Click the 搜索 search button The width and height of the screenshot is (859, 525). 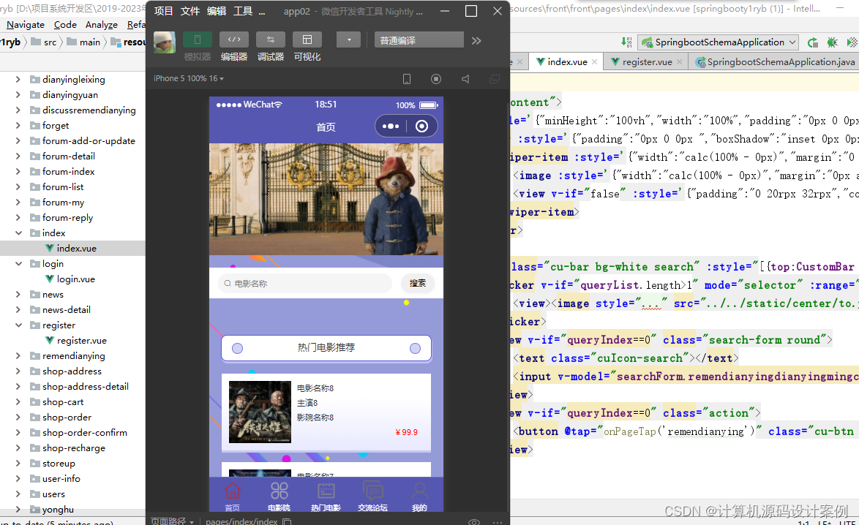click(x=418, y=283)
